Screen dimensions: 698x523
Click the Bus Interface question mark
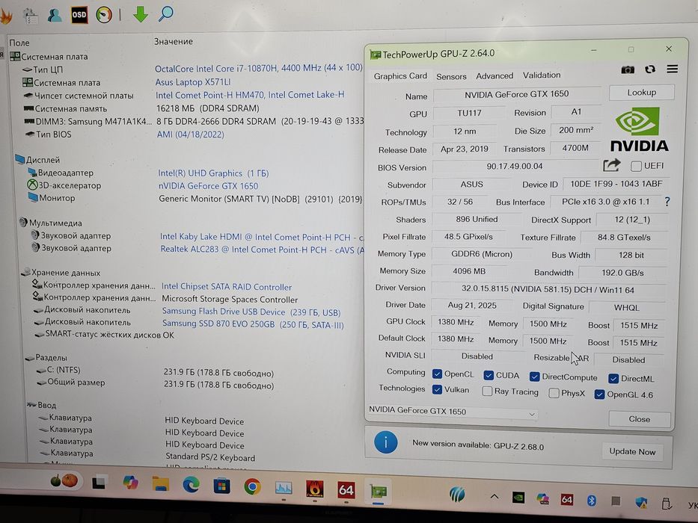(667, 202)
